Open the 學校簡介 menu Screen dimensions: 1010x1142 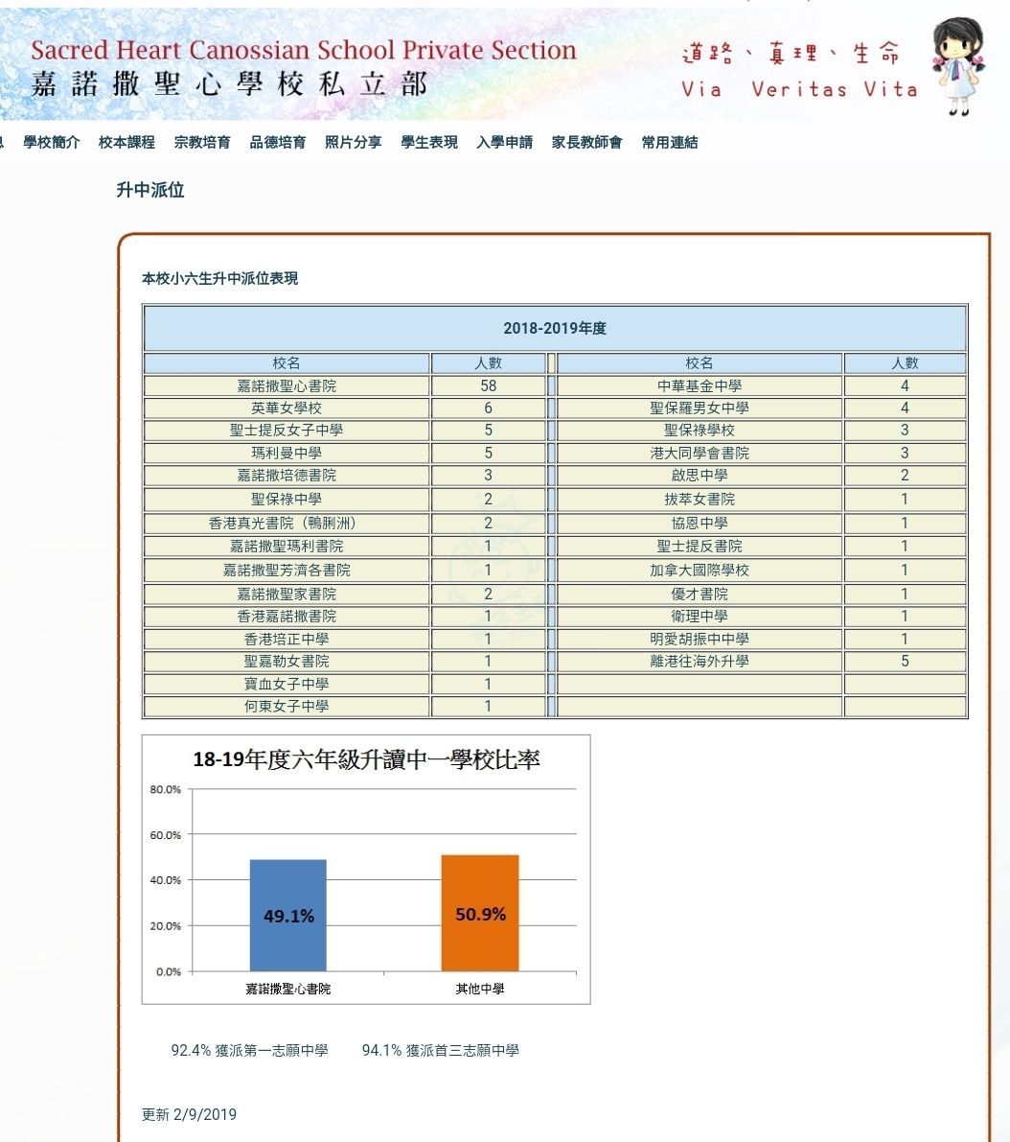click(52, 142)
